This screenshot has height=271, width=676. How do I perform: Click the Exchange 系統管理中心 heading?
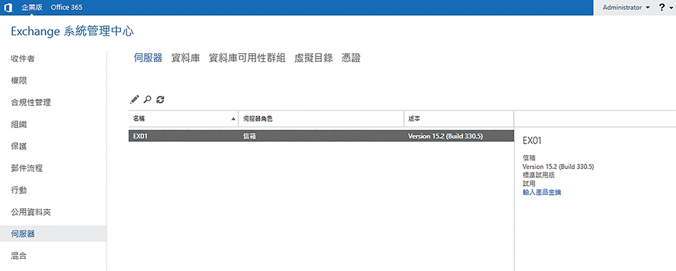pos(72,32)
